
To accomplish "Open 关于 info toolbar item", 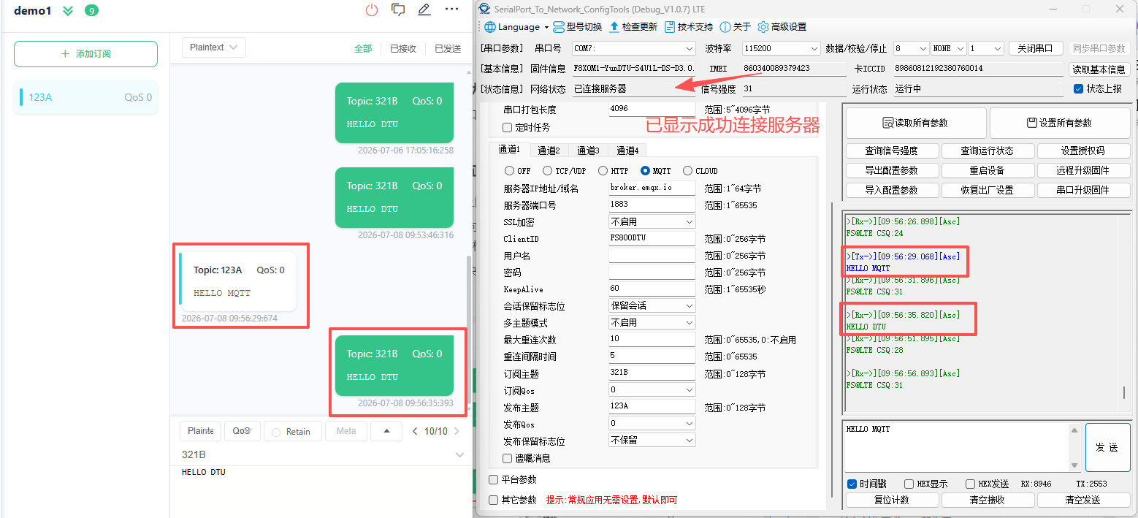I will [x=736, y=27].
